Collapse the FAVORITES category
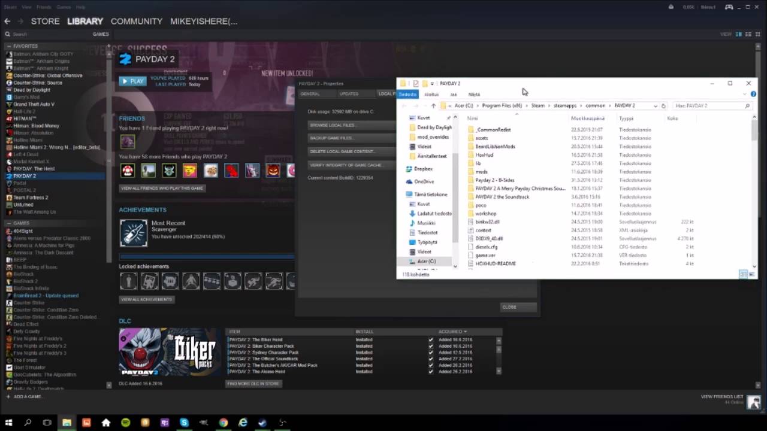 click(8, 46)
